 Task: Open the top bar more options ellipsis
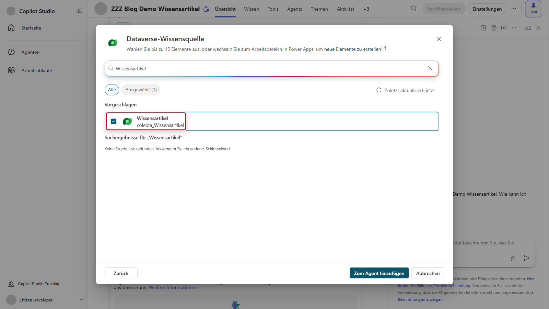(x=513, y=9)
